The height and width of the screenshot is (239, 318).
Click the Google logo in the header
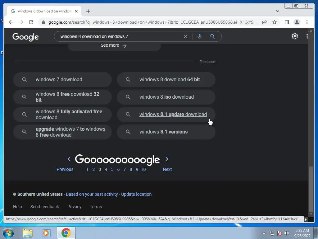(x=25, y=37)
